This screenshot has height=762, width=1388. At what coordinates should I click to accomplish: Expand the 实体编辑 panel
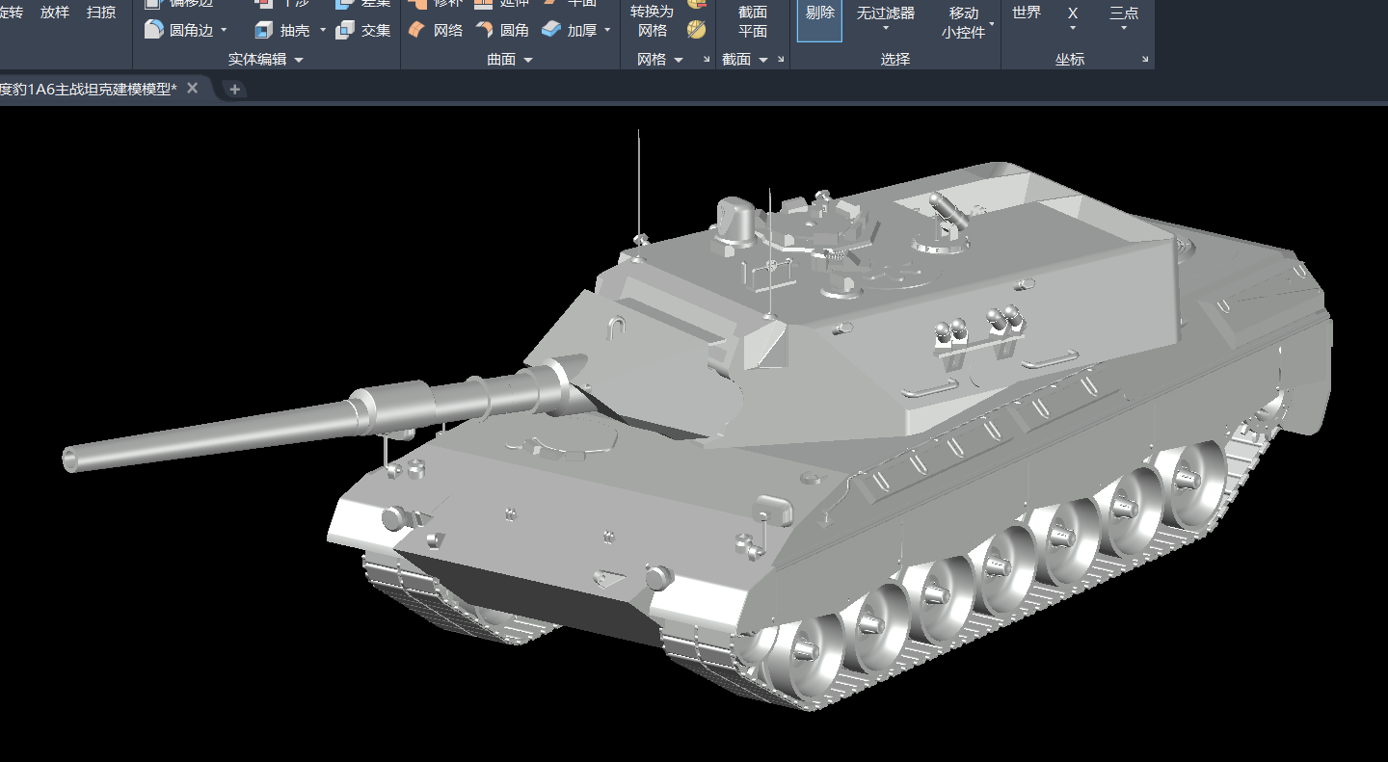coord(265,59)
